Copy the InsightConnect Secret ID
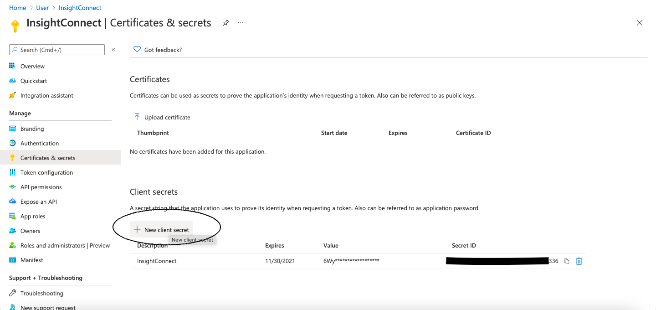This screenshot has width=656, height=310. 567,261
